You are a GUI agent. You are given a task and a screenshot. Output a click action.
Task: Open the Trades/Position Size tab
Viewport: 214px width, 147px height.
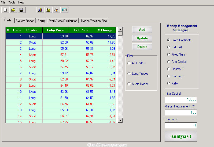click(94, 21)
